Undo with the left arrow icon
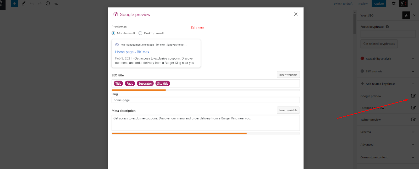 click(x=32, y=3)
